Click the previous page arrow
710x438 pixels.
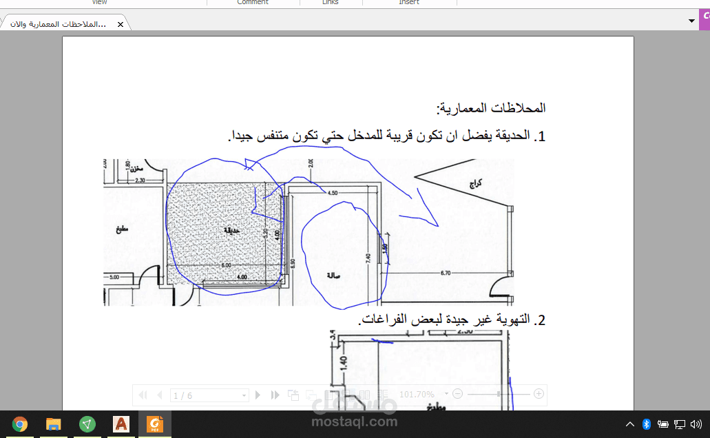coord(159,395)
